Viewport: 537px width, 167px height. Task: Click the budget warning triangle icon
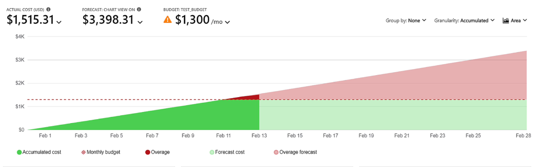(x=168, y=19)
